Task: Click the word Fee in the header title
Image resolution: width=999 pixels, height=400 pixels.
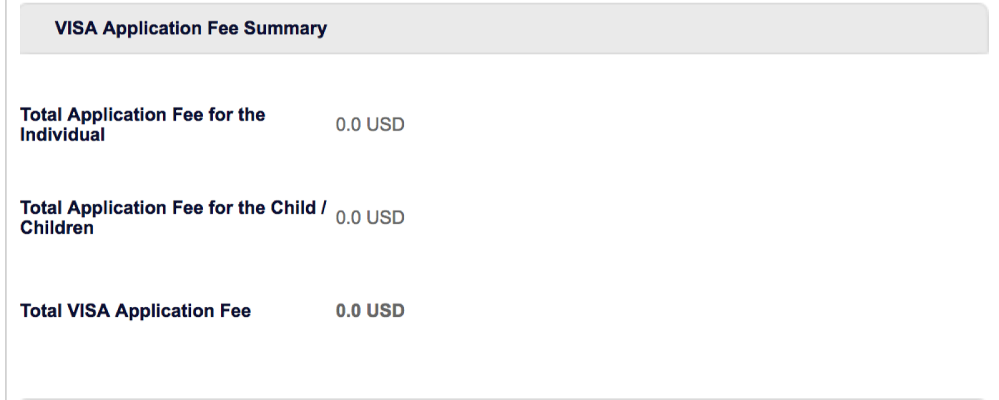Action: coord(224,29)
